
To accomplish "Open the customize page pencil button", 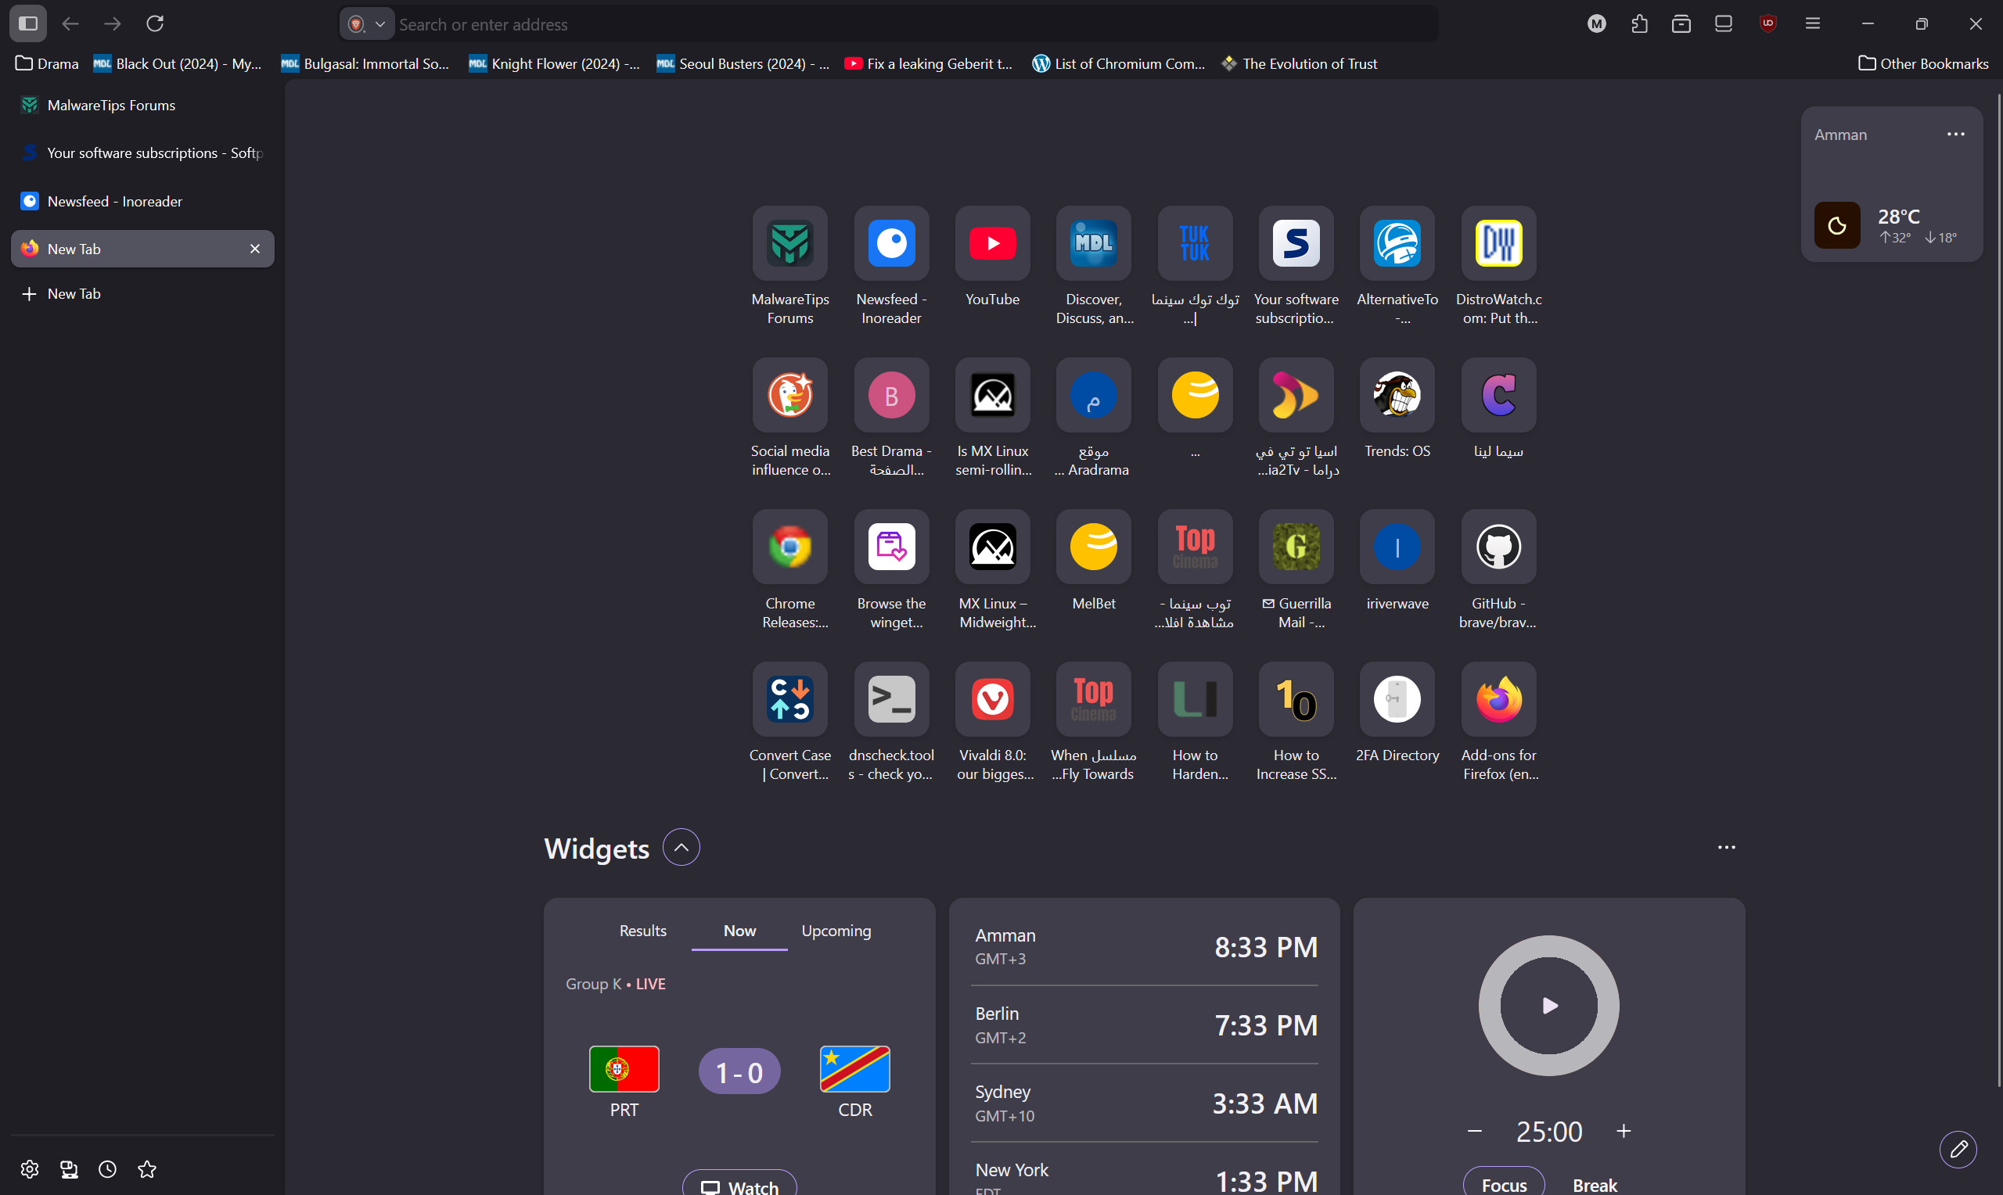I will click(1958, 1149).
